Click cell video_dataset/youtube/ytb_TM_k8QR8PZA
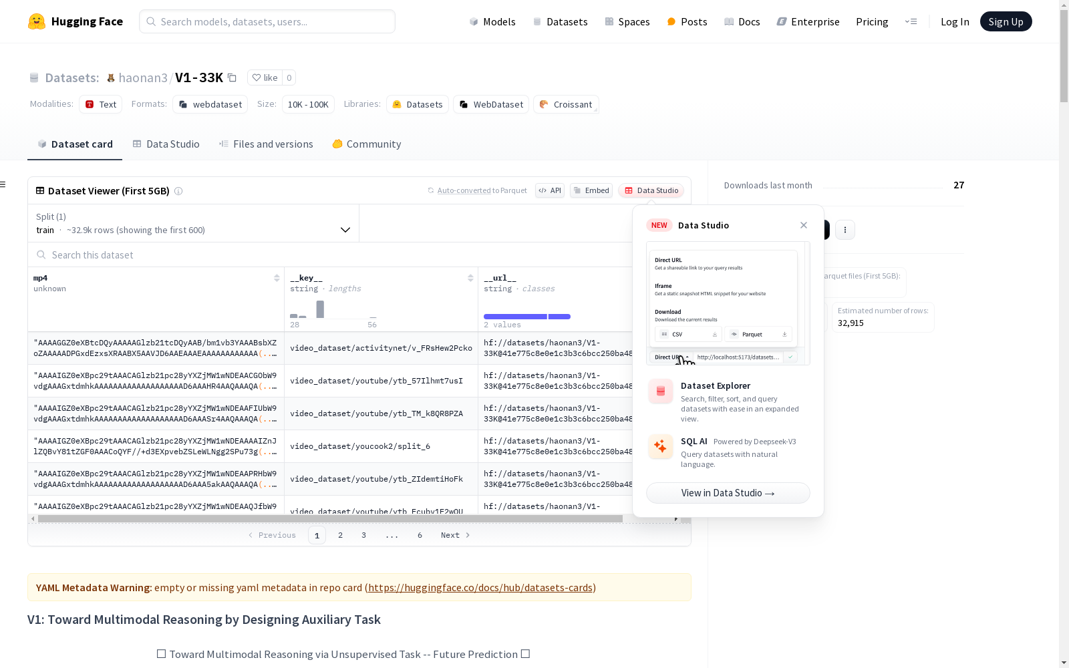Screen dimensions: 1069x668 click(x=381, y=413)
